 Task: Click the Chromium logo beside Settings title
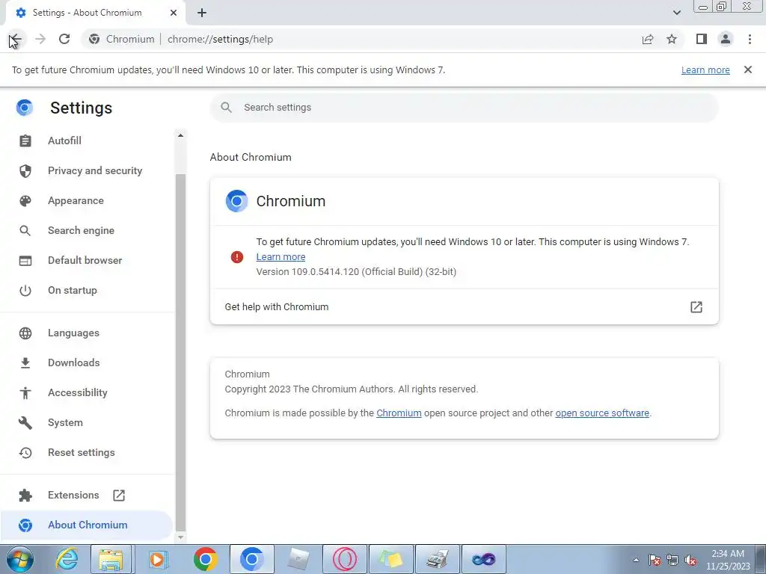[25, 108]
